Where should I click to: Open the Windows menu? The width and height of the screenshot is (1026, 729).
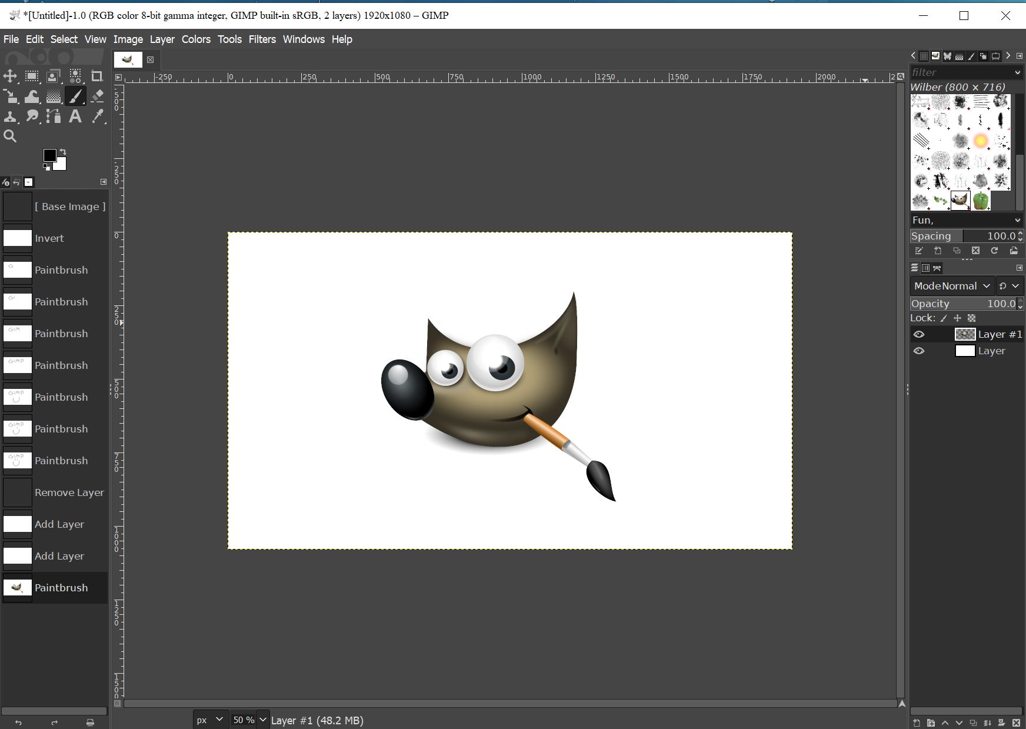click(304, 39)
